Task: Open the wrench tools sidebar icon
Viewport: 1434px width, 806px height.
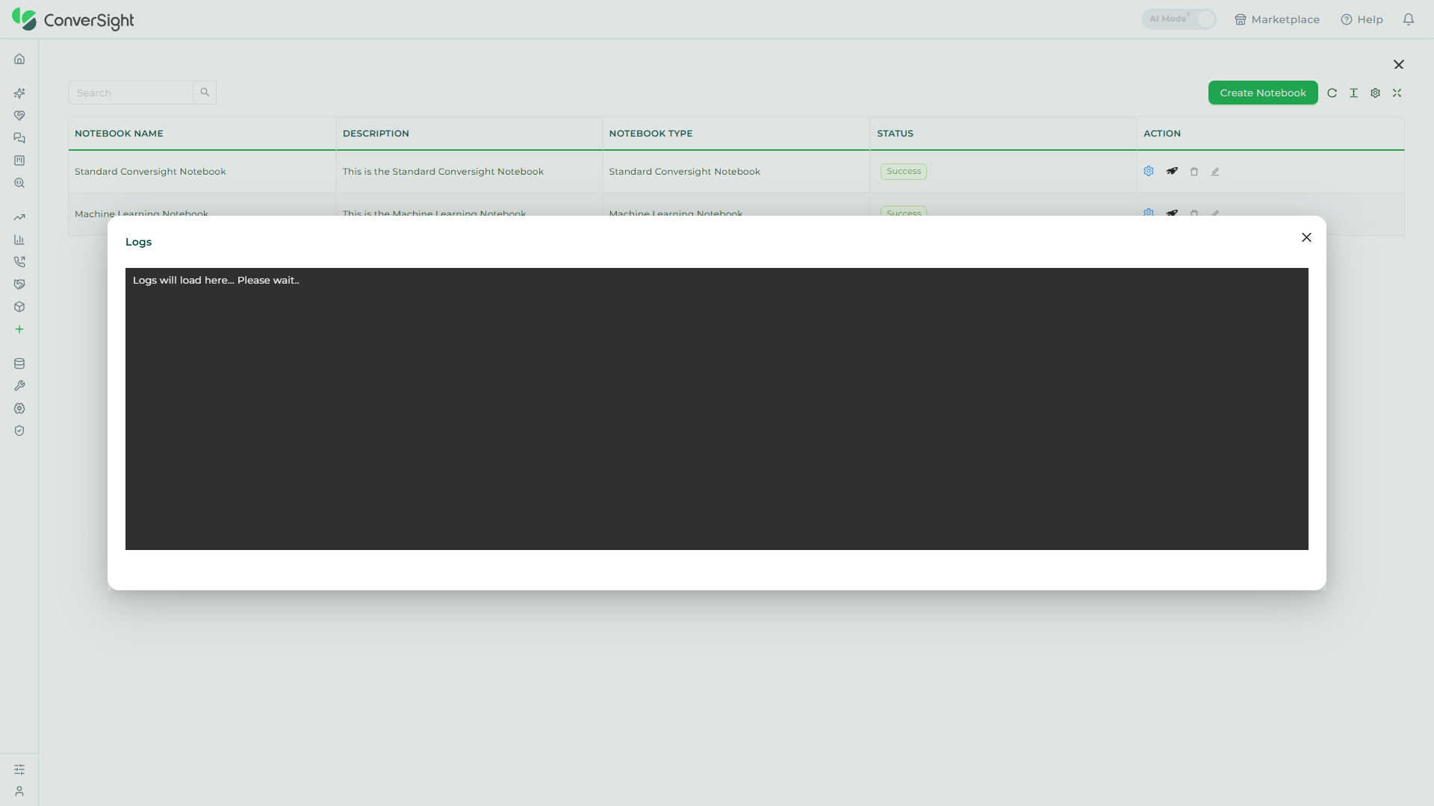Action: [19, 386]
